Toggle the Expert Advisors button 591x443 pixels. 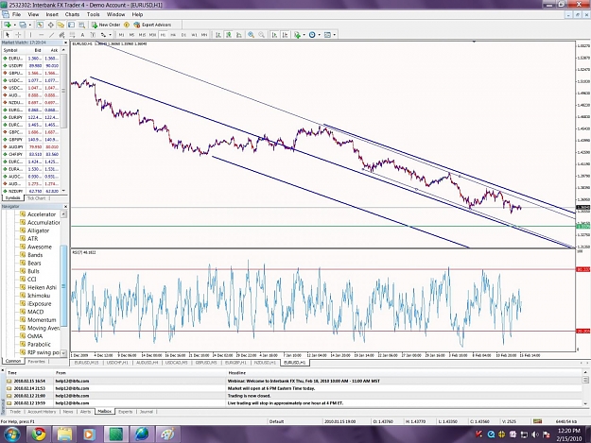(152, 25)
